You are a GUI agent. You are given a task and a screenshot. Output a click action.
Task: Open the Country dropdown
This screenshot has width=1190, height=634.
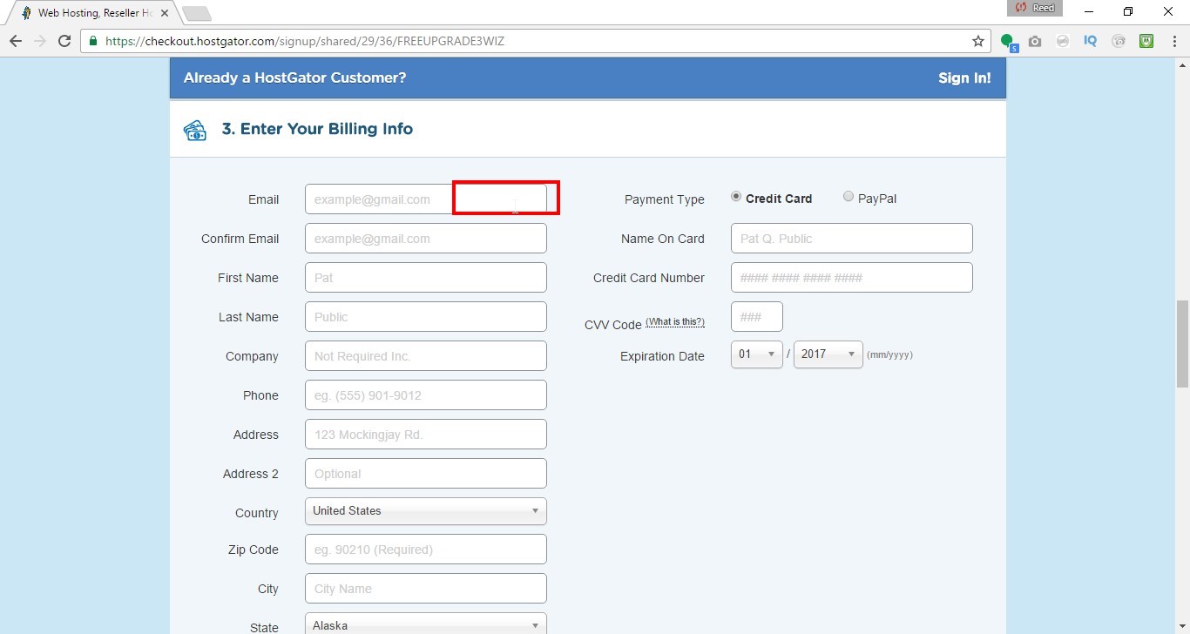click(x=426, y=511)
